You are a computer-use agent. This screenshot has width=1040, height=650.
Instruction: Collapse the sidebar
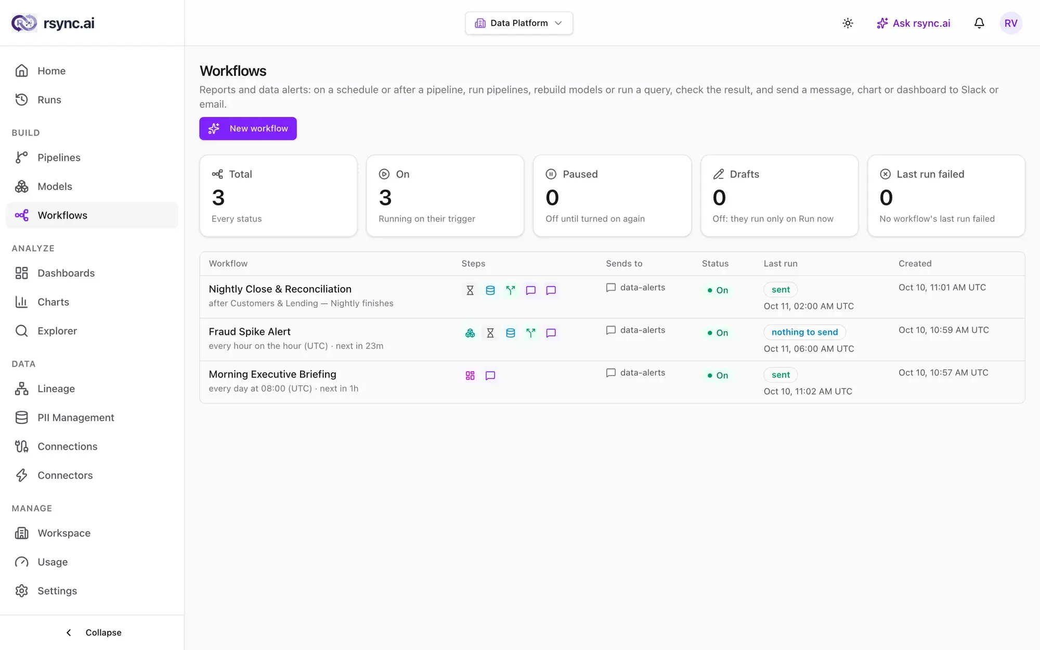pyautogui.click(x=93, y=632)
